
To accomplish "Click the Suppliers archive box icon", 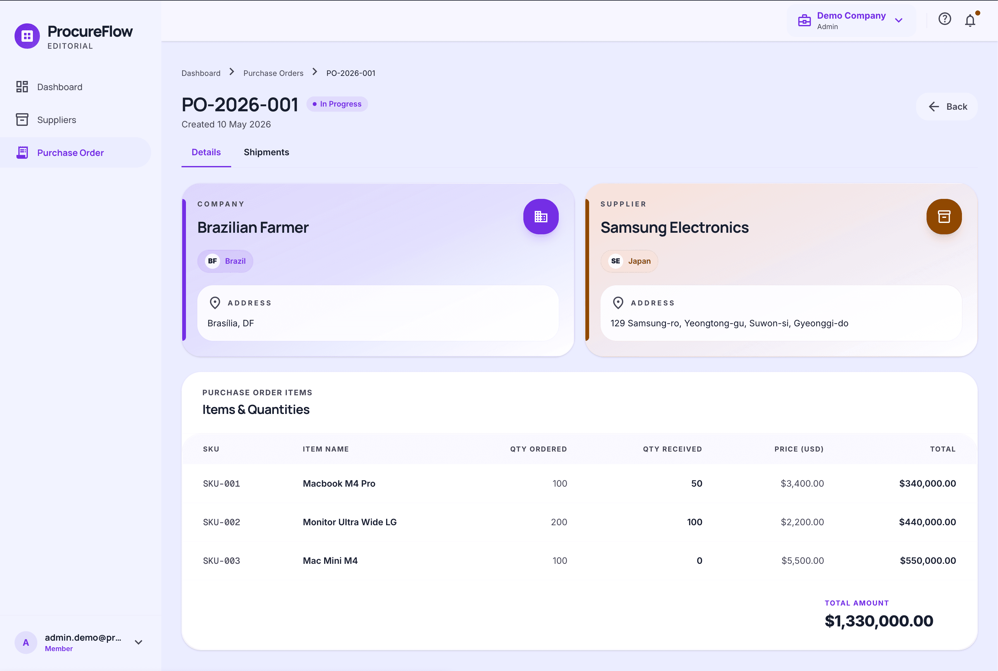I will pos(22,120).
